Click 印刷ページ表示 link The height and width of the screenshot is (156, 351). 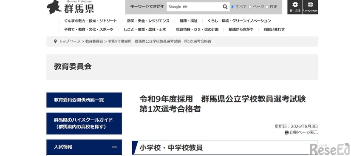[x=303, y=133]
